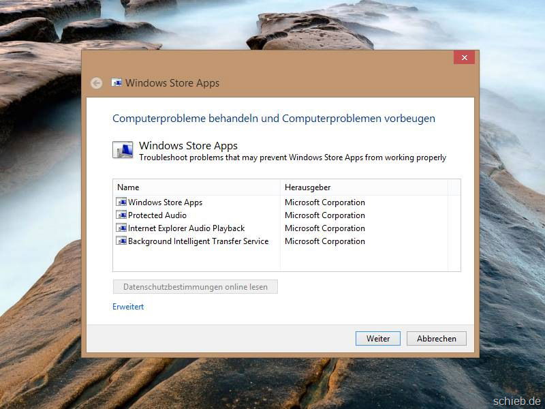The image size is (545, 409).
Task: Click the Abbrechen button
Action: pos(437,338)
